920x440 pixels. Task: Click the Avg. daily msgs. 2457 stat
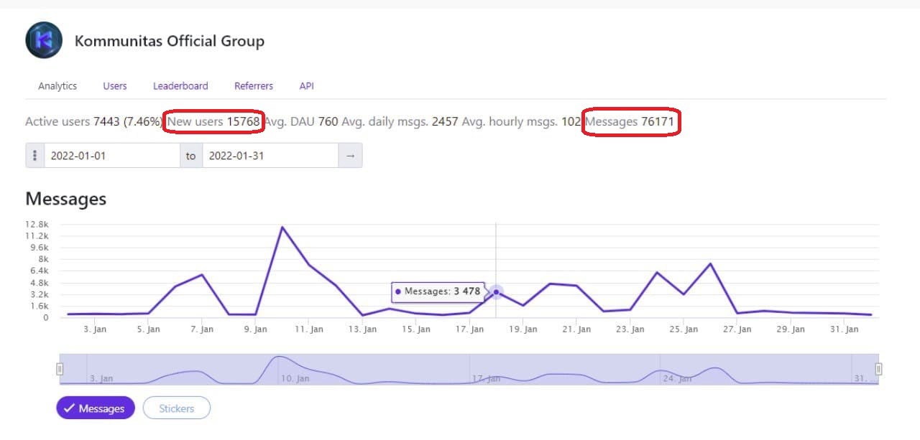400,122
